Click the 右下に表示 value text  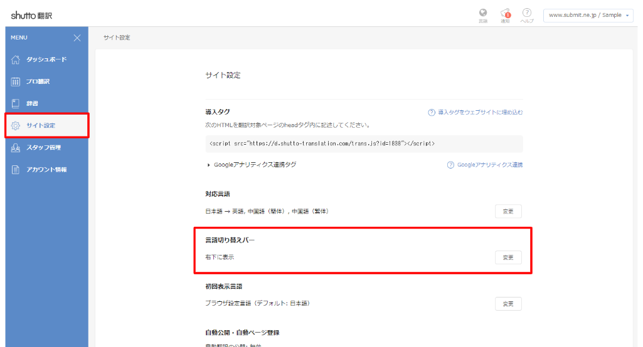click(220, 257)
